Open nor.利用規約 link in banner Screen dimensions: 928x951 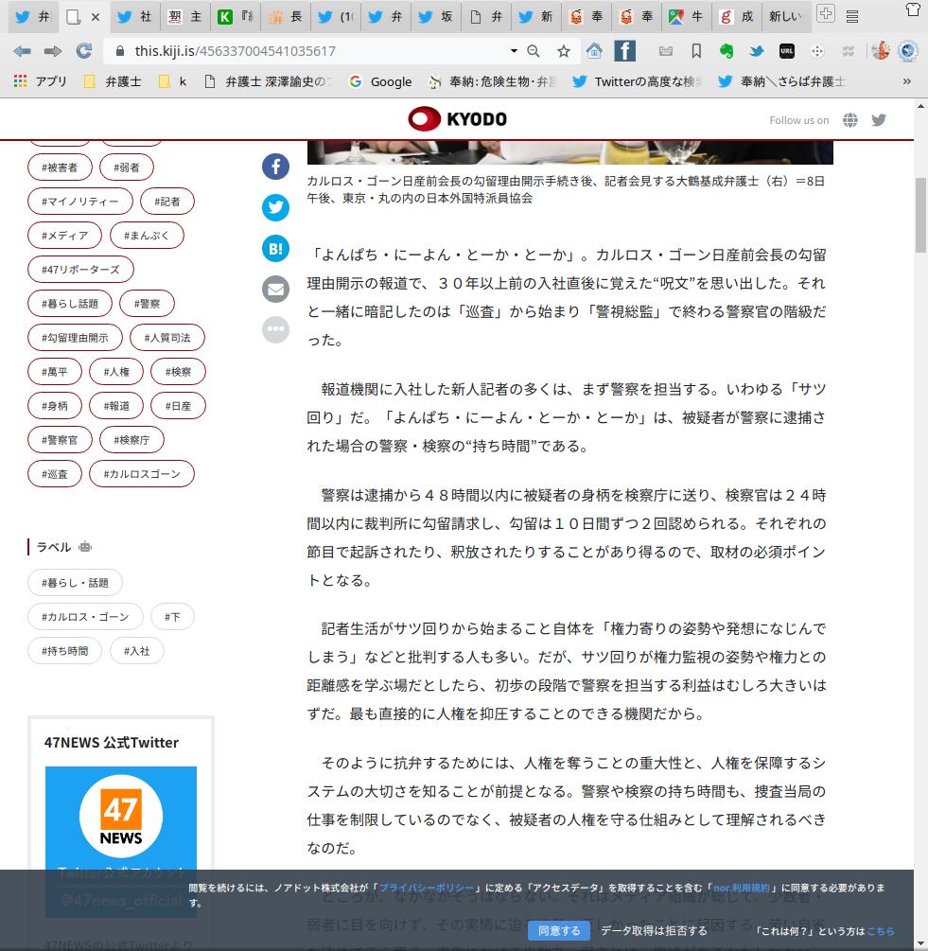pyautogui.click(x=742, y=888)
